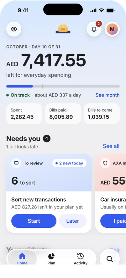
Task: Tap the about AED 337 a day text
Action: (58, 95)
